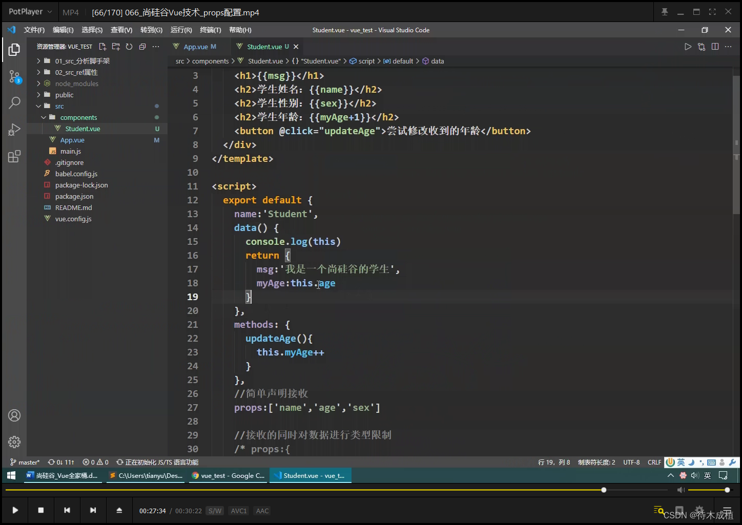Click the script breadcrumb
Image resolution: width=742 pixels, height=525 pixels.
point(366,61)
